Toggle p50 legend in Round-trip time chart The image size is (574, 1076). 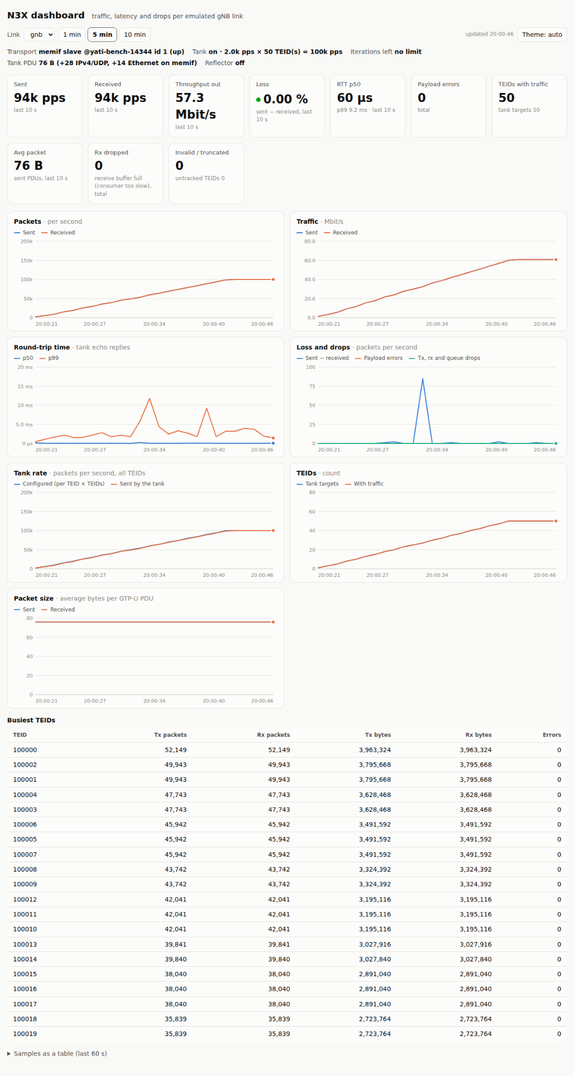[x=24, y=358]
